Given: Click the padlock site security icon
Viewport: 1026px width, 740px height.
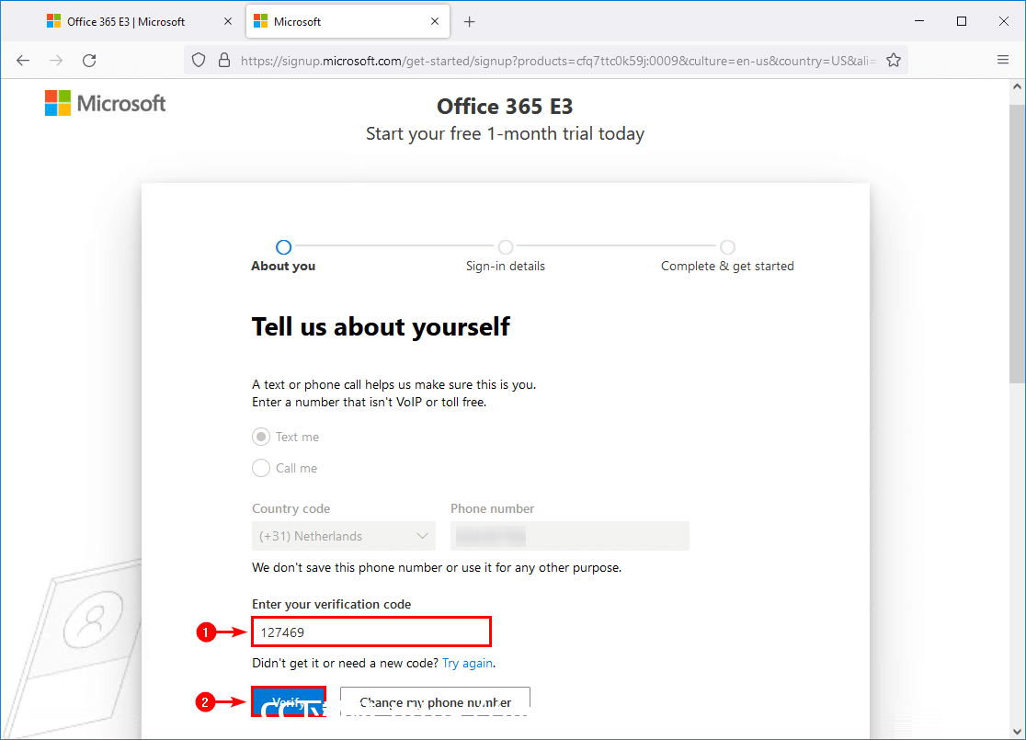Looking at the screenshot, I should click(x=223, y=61).
